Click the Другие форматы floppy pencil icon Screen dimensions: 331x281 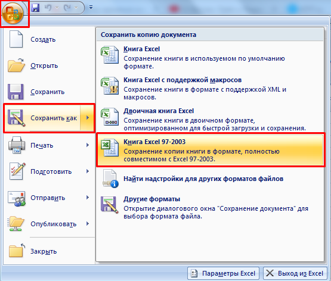coord(110,205)
